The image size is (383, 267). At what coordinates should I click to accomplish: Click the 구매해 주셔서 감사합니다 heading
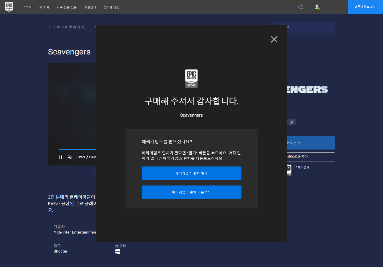191,101
